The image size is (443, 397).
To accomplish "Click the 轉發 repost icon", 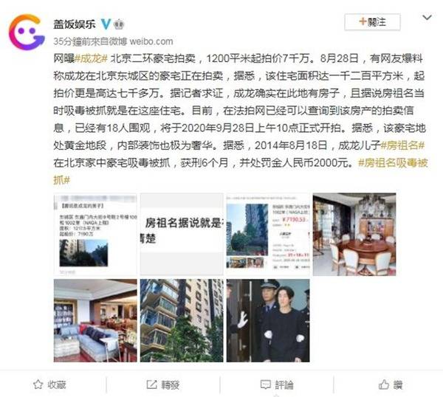I will tap(151, 384).
